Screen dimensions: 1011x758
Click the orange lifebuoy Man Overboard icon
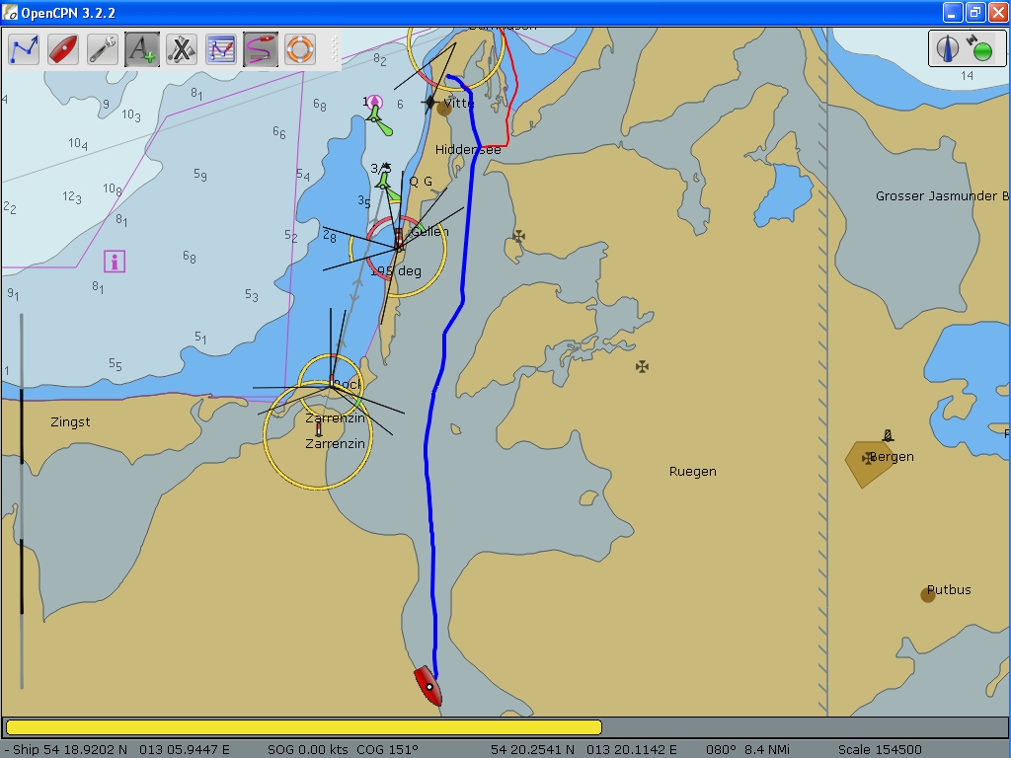click(x=300, y=49)
